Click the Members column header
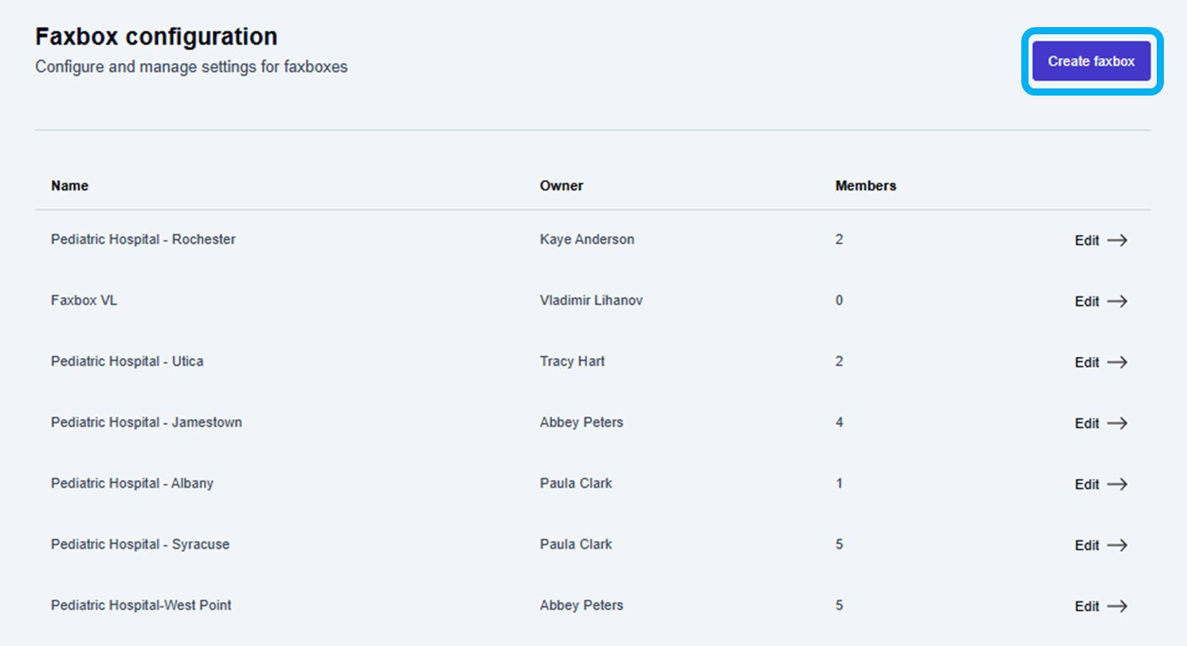The height and width of the screenshot is (646, 1187). pos(866,186)
